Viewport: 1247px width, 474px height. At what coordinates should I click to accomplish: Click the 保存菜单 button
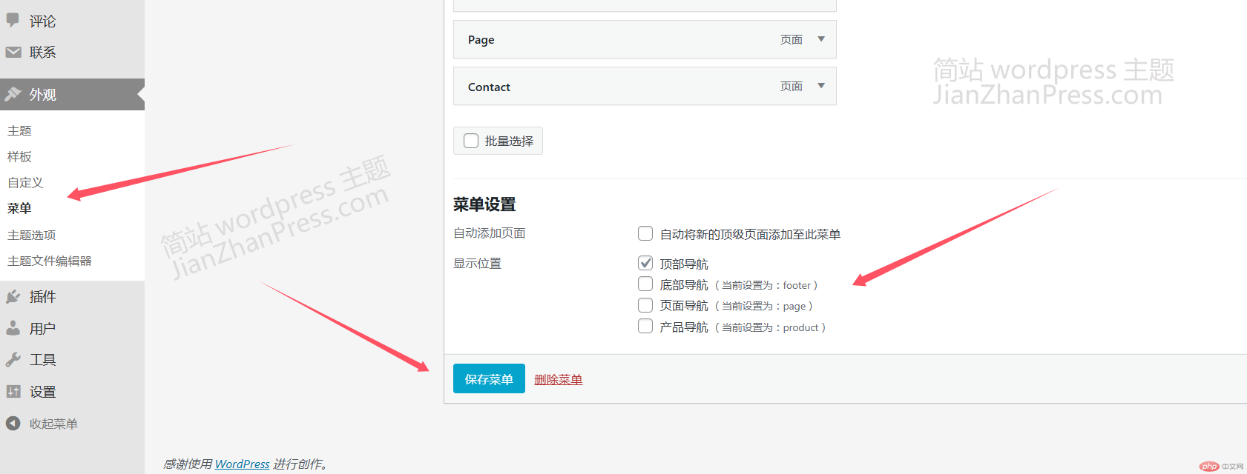[x=489, y=378]
